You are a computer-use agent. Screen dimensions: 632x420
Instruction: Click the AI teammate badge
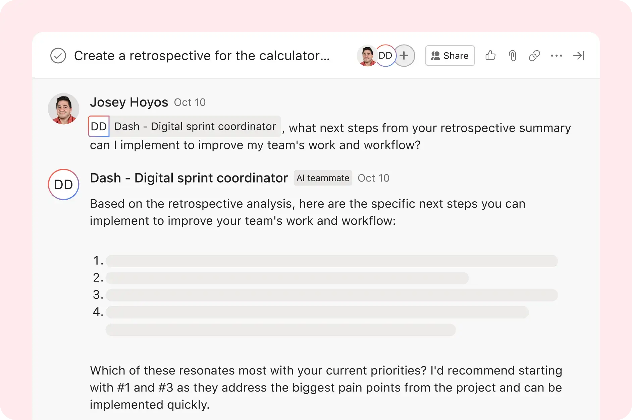pyautogui.click(x=323, y=178)
